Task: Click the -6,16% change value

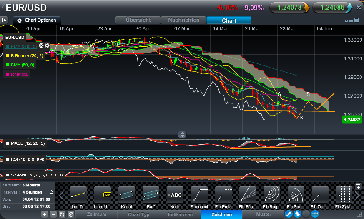Action: pos(227,8)
